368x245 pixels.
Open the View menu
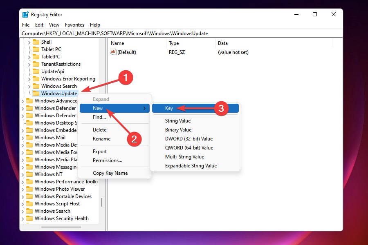pos(54,25)
